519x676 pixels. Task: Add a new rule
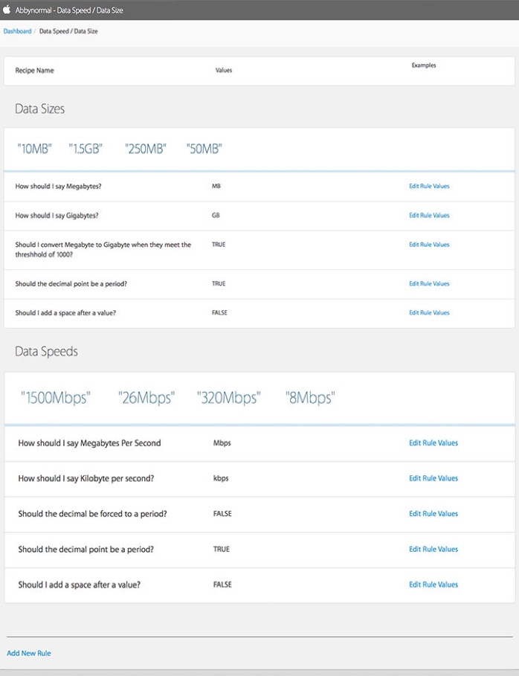(29, 653)
